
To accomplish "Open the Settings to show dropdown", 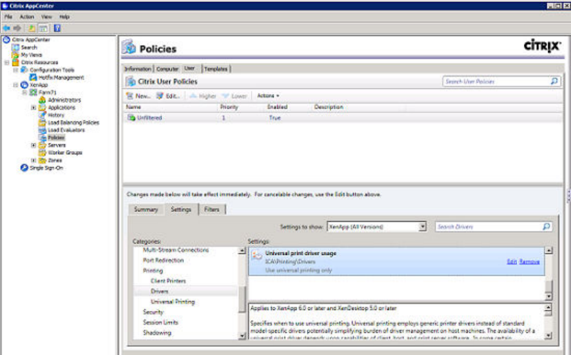I will click(377, 227).
